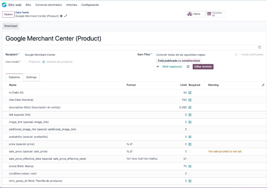This screenshot has height=188, width=267.
Task: Click the Editar dominio button
Action: click(203, 67)
